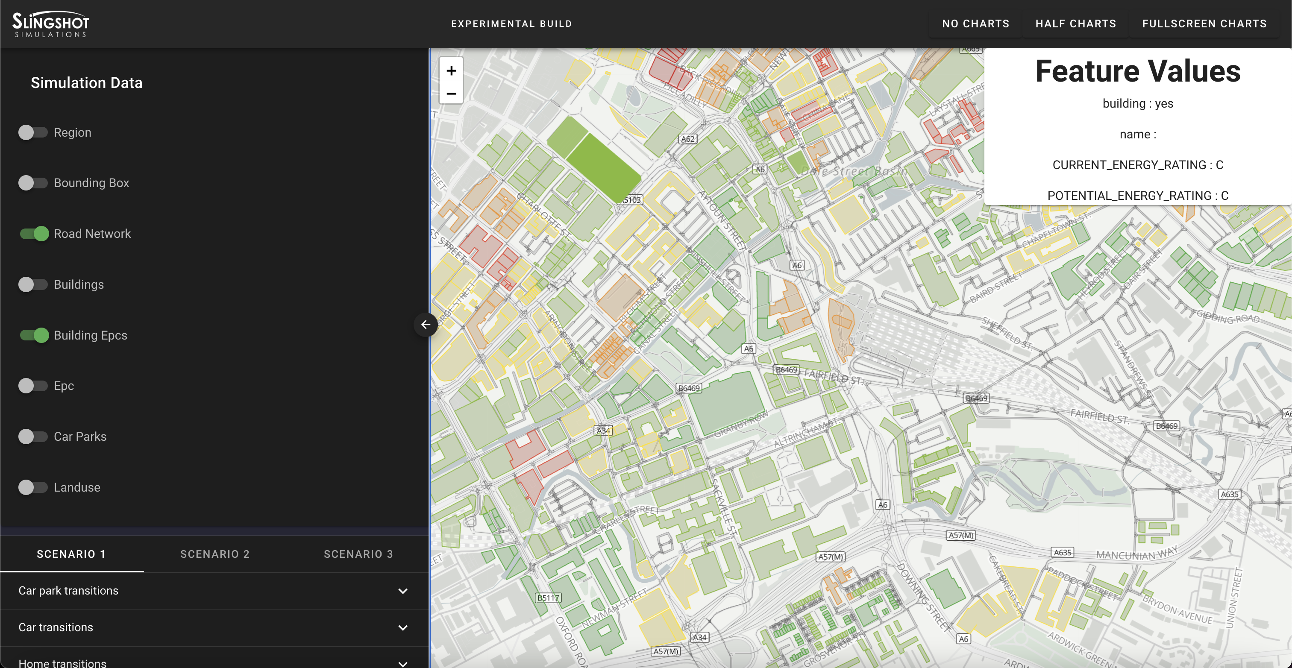Enable the Bounding Box layer
Screen dimensions: 1292x668
click(x=33, y=183)
